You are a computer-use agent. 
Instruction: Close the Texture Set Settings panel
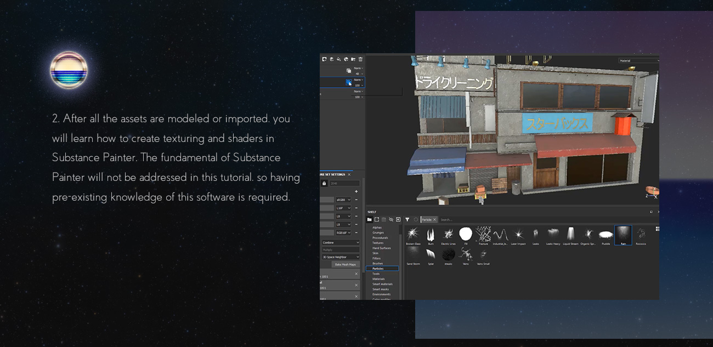pyautogui.click(x=349, y=174)
